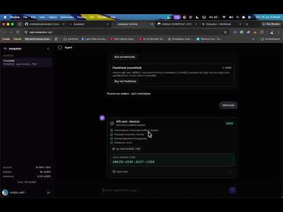283x212 pixels.
Task: Open the Bookmarks menu
Action: pyautogui.click(x=67, y=17)
